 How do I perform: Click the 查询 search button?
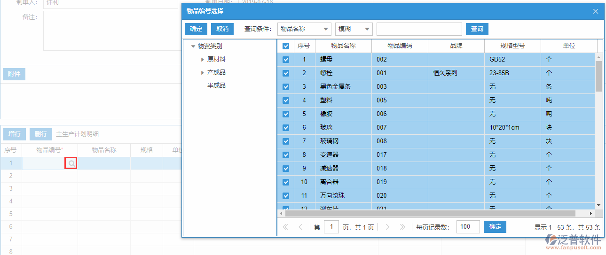coord(477,29)
